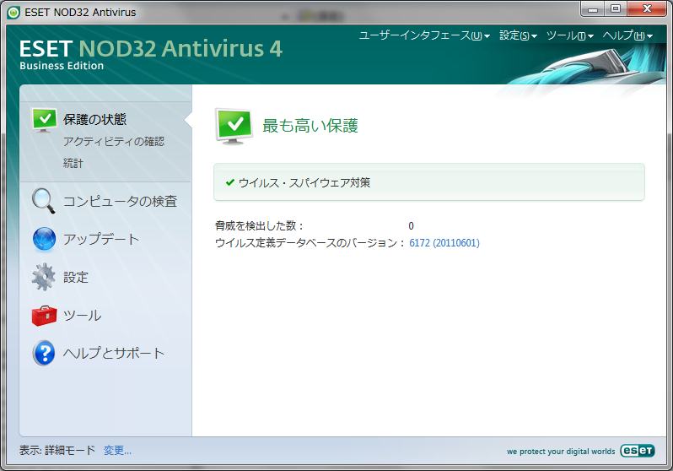The width and height of the screenshot is (673, 471).
Task: Click the ウイルス定義データベースのバージョン label
Action: (x=310, y=243)
